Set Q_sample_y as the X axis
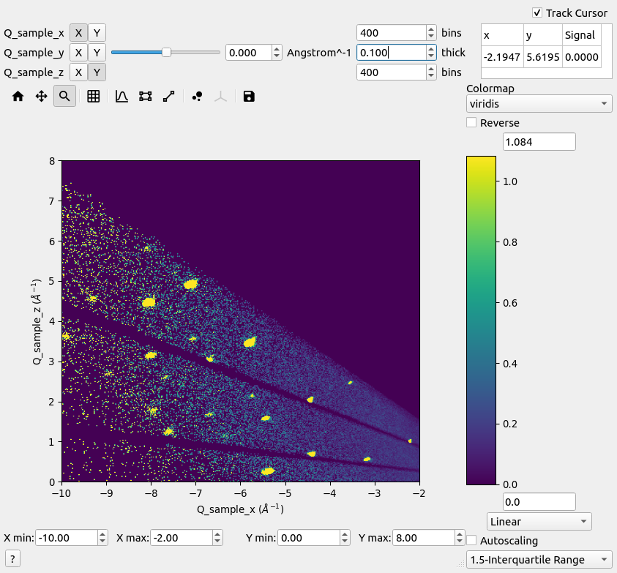 coord(78,53)
